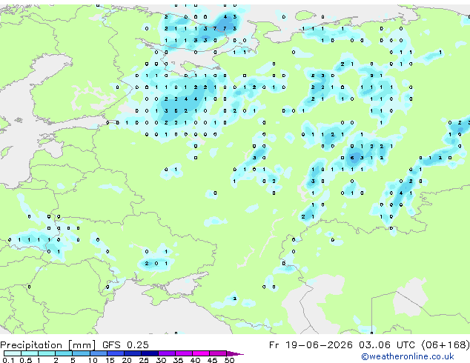Click the legend scale label '0.5'

(25, 360)
